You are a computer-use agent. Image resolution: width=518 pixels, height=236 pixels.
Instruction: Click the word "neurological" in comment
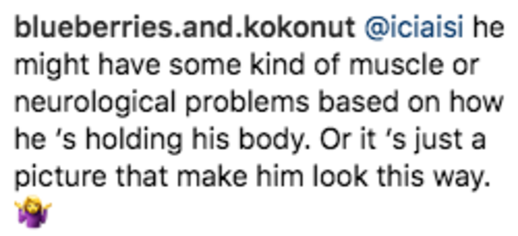[94, 104]
